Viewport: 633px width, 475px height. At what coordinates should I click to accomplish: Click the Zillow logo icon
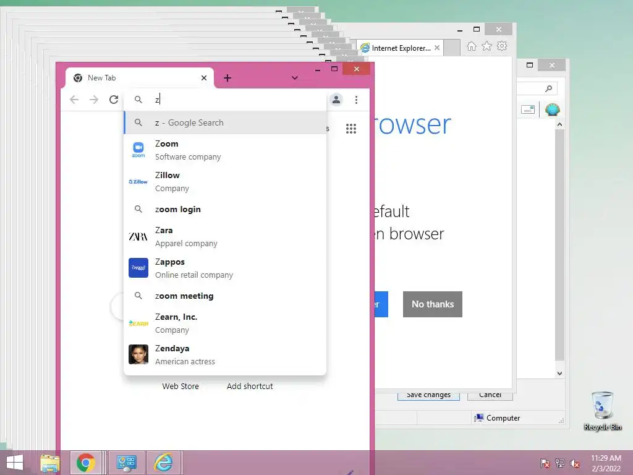coord(138,182)
